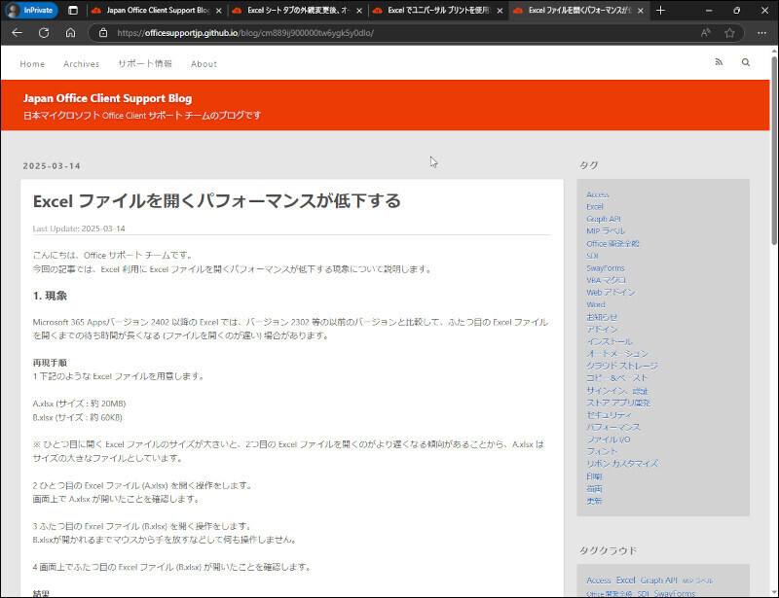Open the オートメーション tag link
The width and height of the screenshot is (779, 598).
click(617, 353)
